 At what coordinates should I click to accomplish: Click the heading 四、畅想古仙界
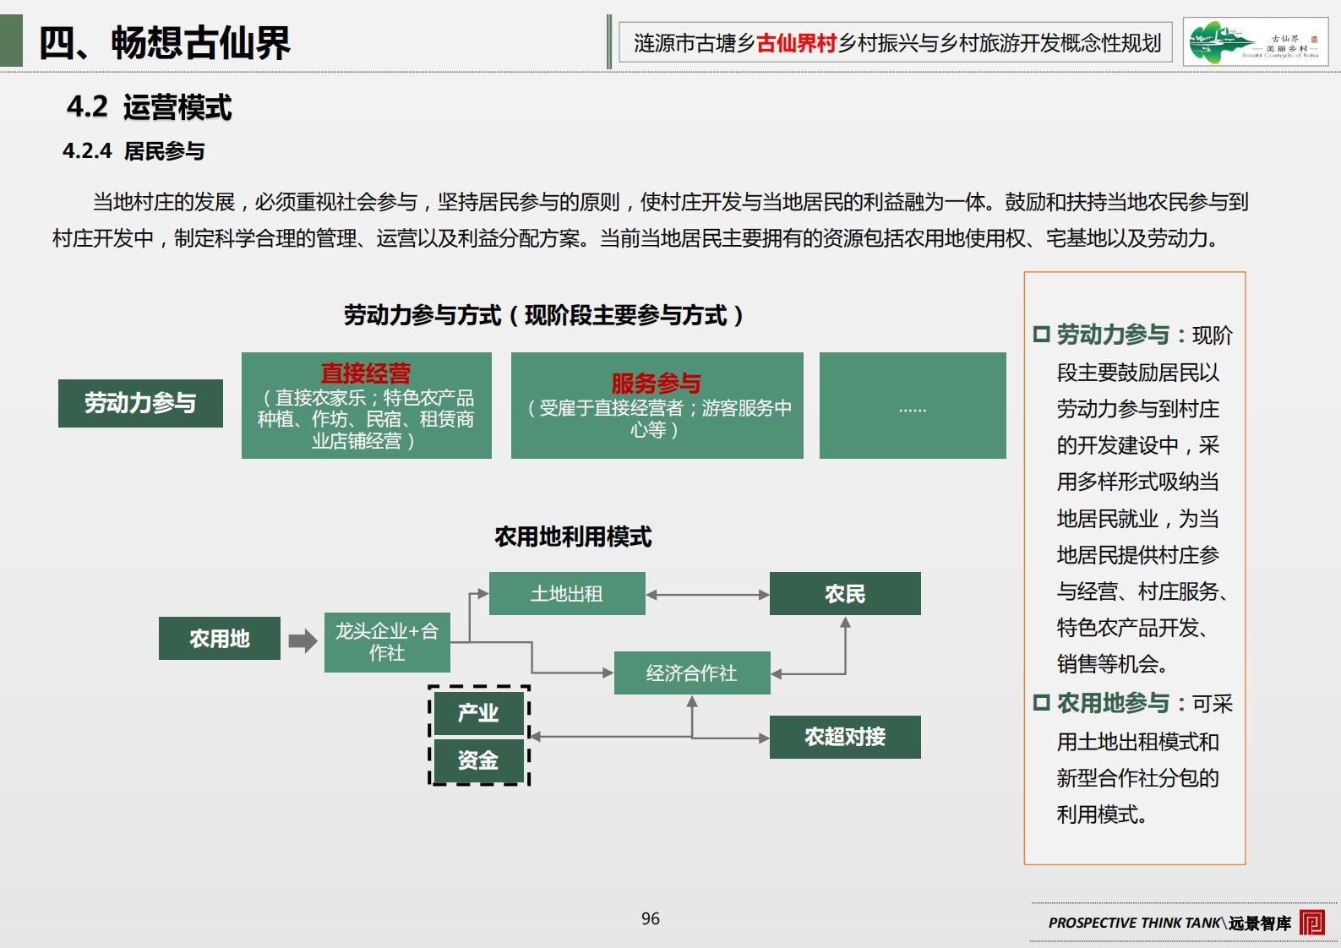(165, 43)
